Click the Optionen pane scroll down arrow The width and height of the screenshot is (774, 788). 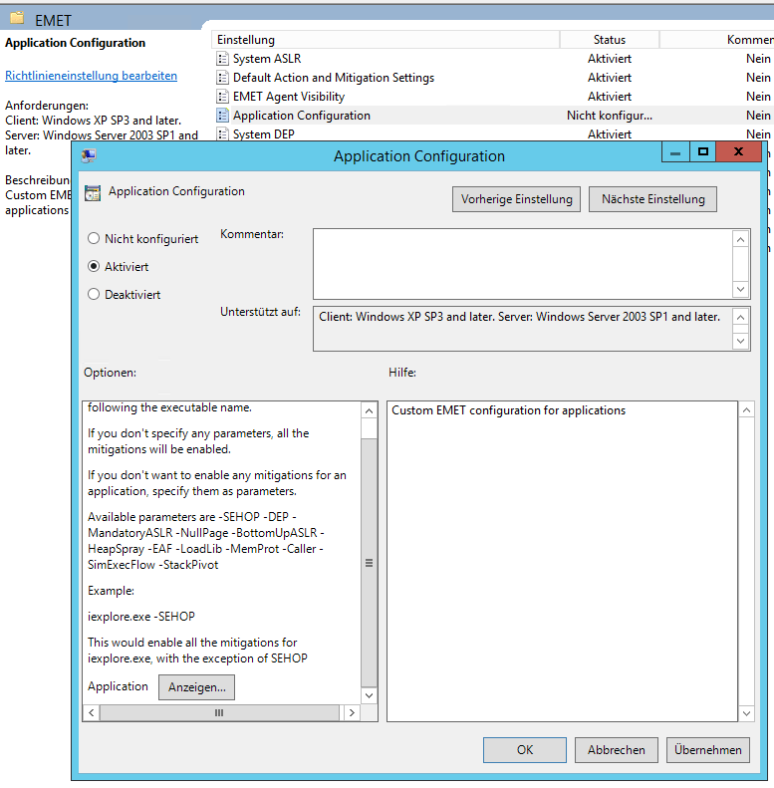(369, 695)
